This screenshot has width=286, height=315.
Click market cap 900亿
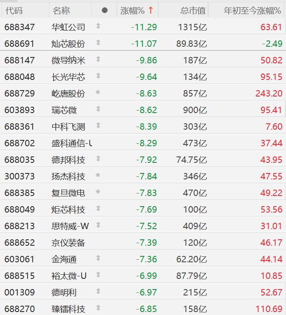195,110
